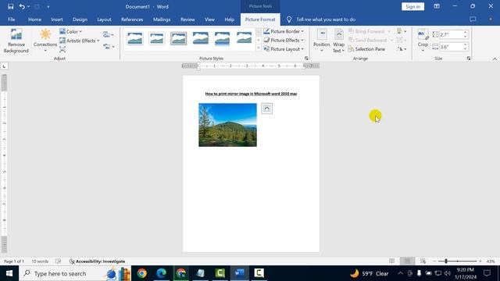Switch to Print Layout view icon
This screenshot has height=281, width=500.
(x=407, y=261)
